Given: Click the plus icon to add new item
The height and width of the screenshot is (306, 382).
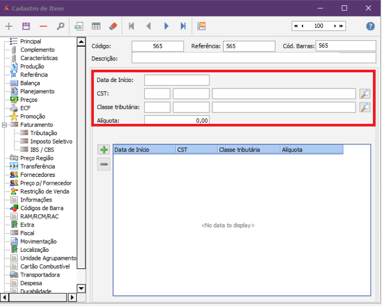Looking at the screenshot, I should click(x=9, y=26).
